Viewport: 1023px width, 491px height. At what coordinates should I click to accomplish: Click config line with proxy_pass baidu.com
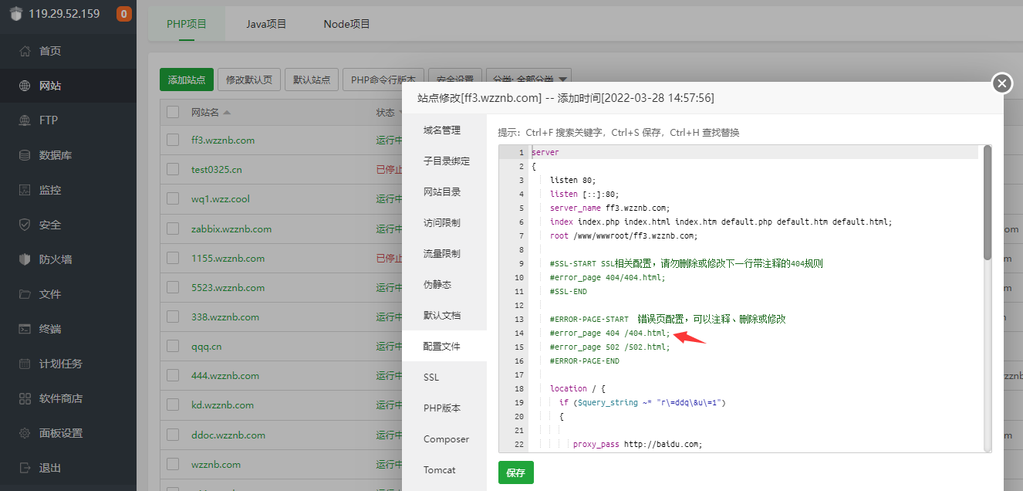tap(638, 444)
